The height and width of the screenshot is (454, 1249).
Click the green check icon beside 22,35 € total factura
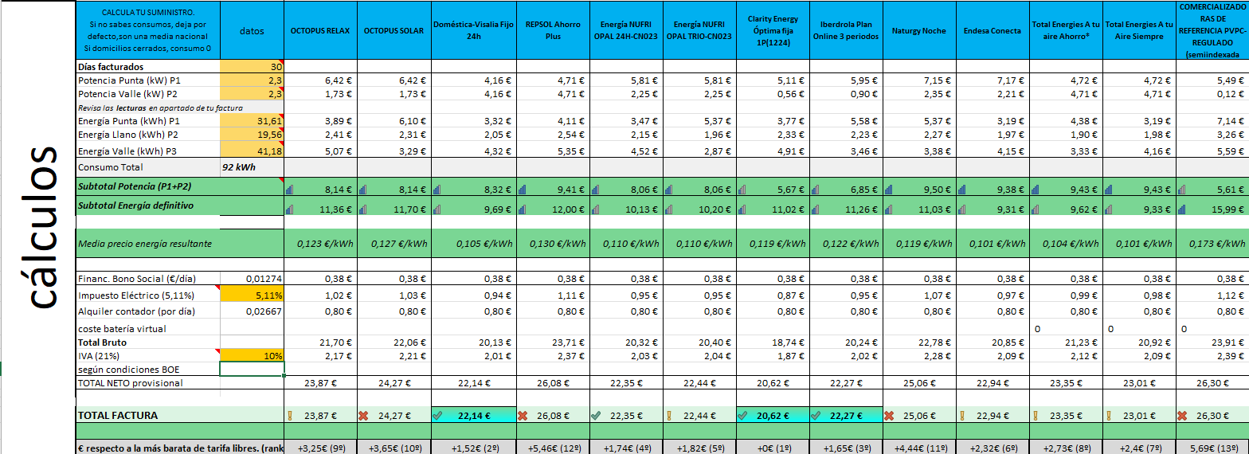[x=596, y=415]
